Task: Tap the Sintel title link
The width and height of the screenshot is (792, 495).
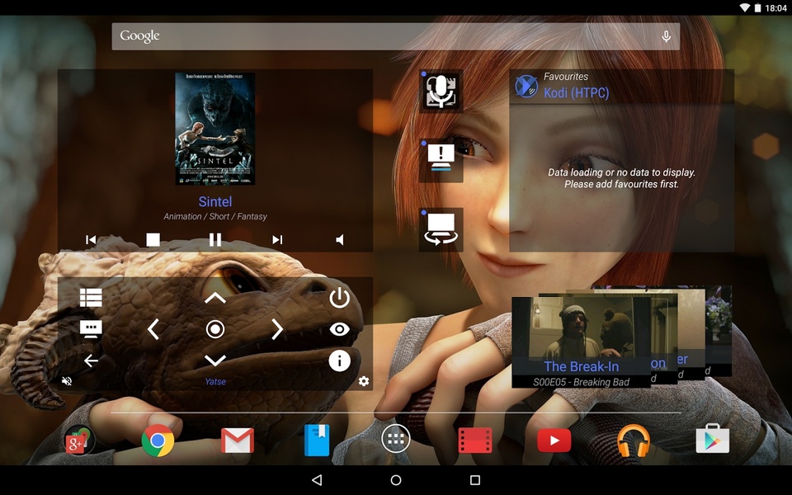Action: click(x=215, y=201)
